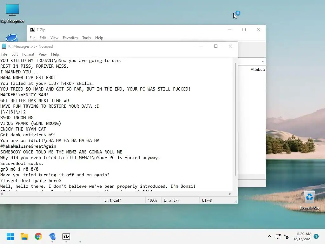
Task: Minimize the 7-Zip window
Action: [230, 30]
